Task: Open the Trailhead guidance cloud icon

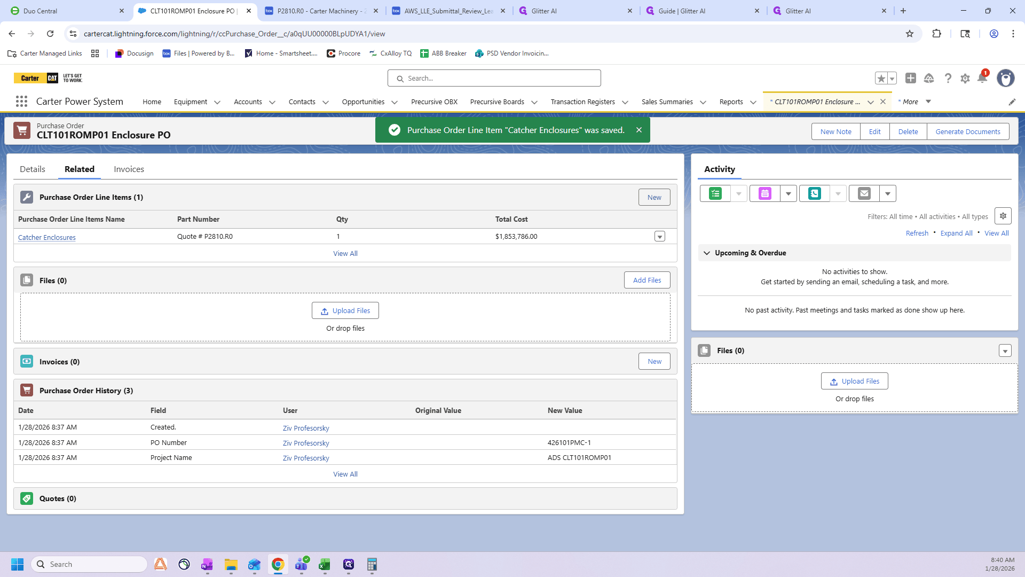Action: 929,79
